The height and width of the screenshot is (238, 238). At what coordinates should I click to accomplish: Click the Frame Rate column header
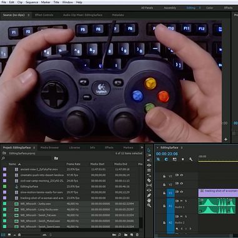point(73,164)
